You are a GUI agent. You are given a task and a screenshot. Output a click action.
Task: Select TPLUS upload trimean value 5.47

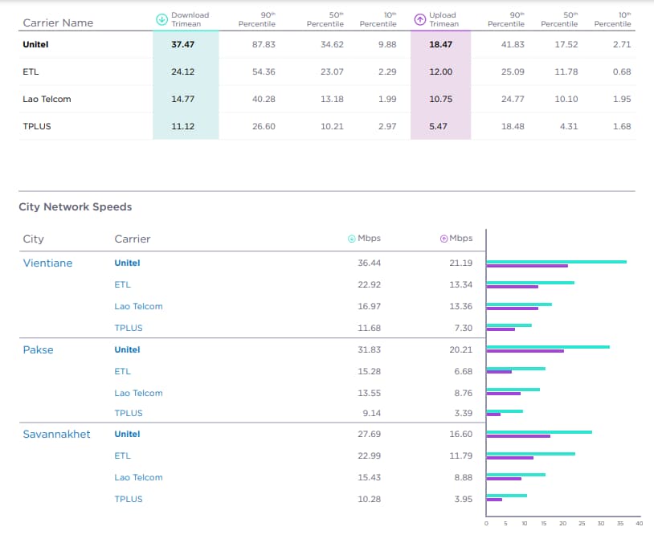(439, 126)
